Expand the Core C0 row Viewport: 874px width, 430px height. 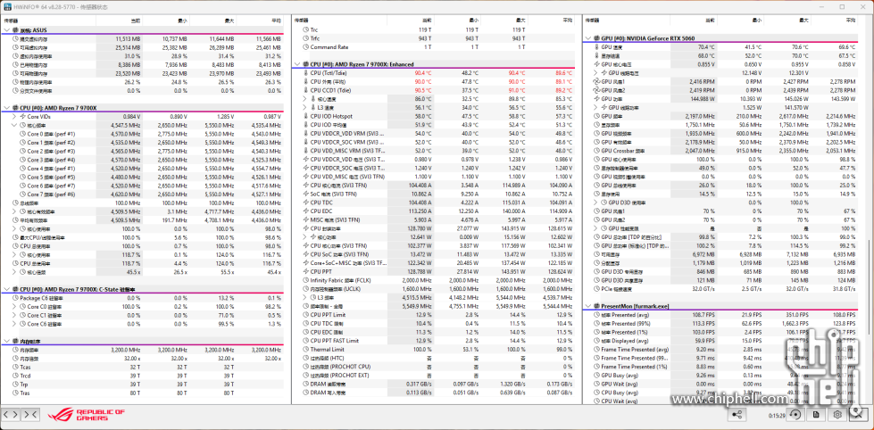click(14, 306)
